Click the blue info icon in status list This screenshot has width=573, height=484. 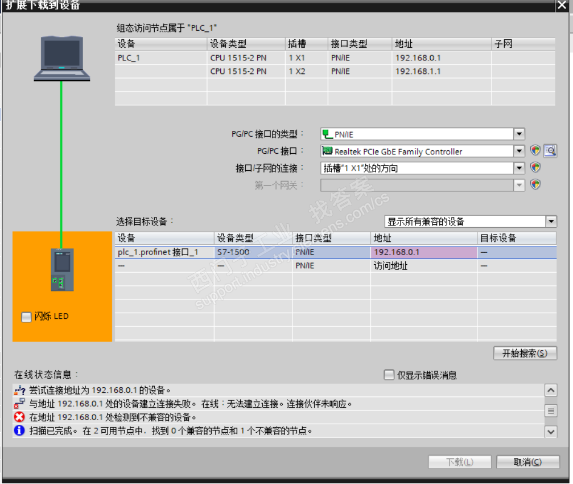click(19, 430)
